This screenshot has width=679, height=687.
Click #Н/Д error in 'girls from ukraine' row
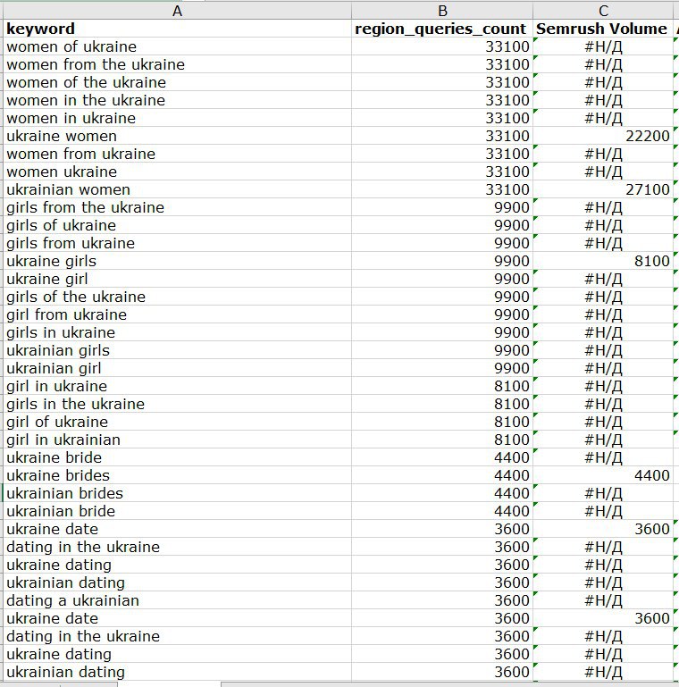603,243
